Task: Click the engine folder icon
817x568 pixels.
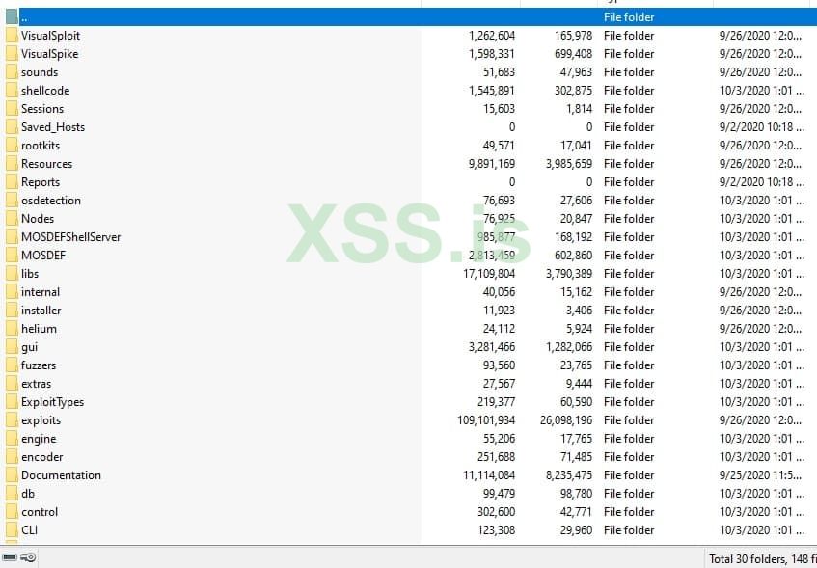Action: pyautogui.click(x=12, y=438)
